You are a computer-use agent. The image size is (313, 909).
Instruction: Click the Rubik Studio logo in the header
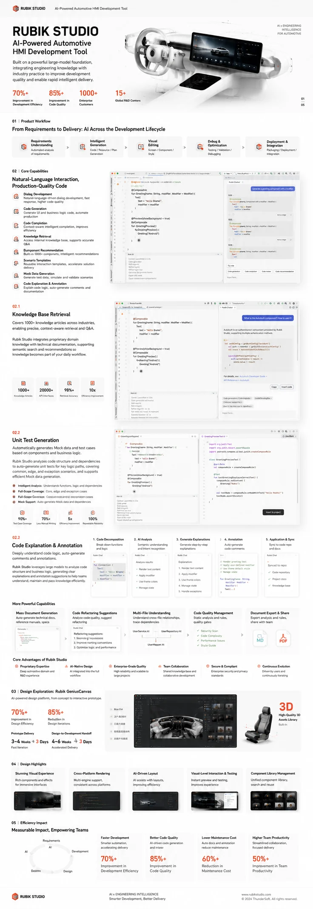29,8
